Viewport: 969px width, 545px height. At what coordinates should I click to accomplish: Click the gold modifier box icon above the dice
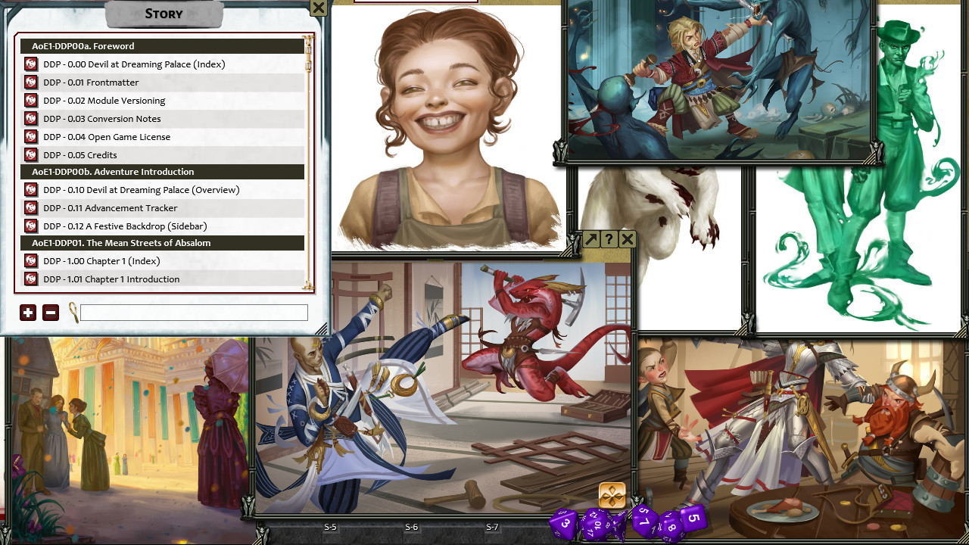(611, 495)
